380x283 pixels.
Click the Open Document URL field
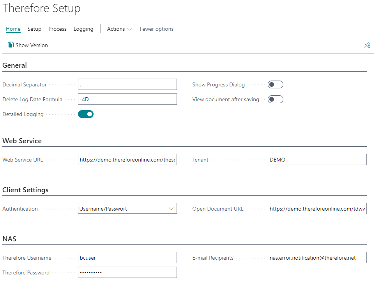(x=317, y=208)
